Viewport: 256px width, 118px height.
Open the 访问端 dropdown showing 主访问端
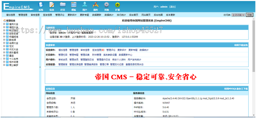click(238, 15)
